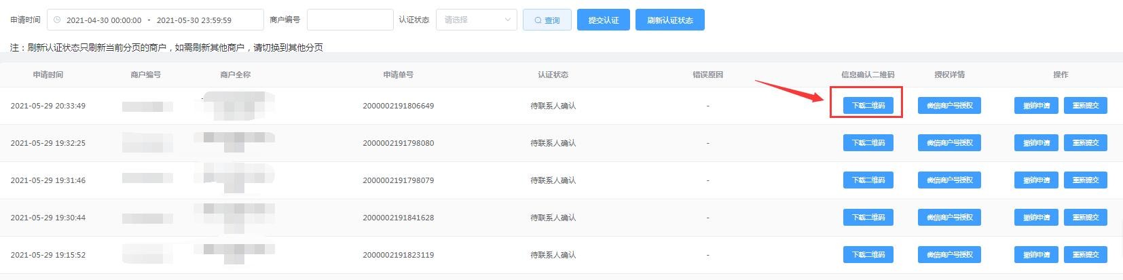
Task: Click 撤销申请 for the 20:33:49 application
Action: pos(1036,106)
